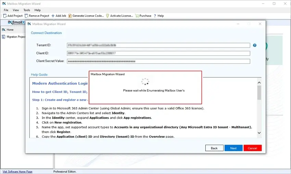Click the Professional Edition status text

(65, 172)
